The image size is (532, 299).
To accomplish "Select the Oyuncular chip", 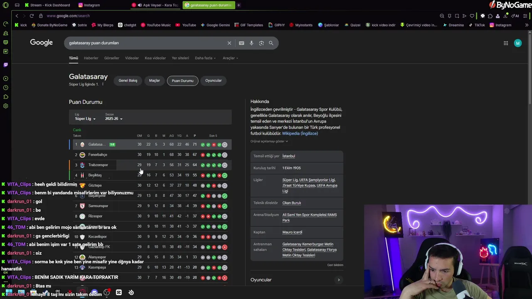I will pos(213,81).
